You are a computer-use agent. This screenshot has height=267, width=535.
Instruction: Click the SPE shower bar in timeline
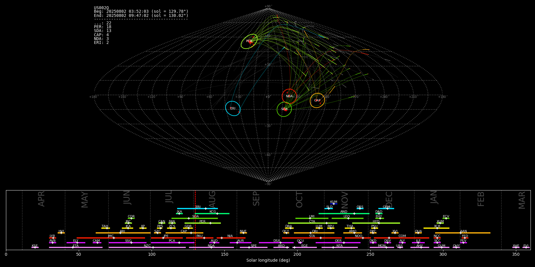click(x=254, y=247)
